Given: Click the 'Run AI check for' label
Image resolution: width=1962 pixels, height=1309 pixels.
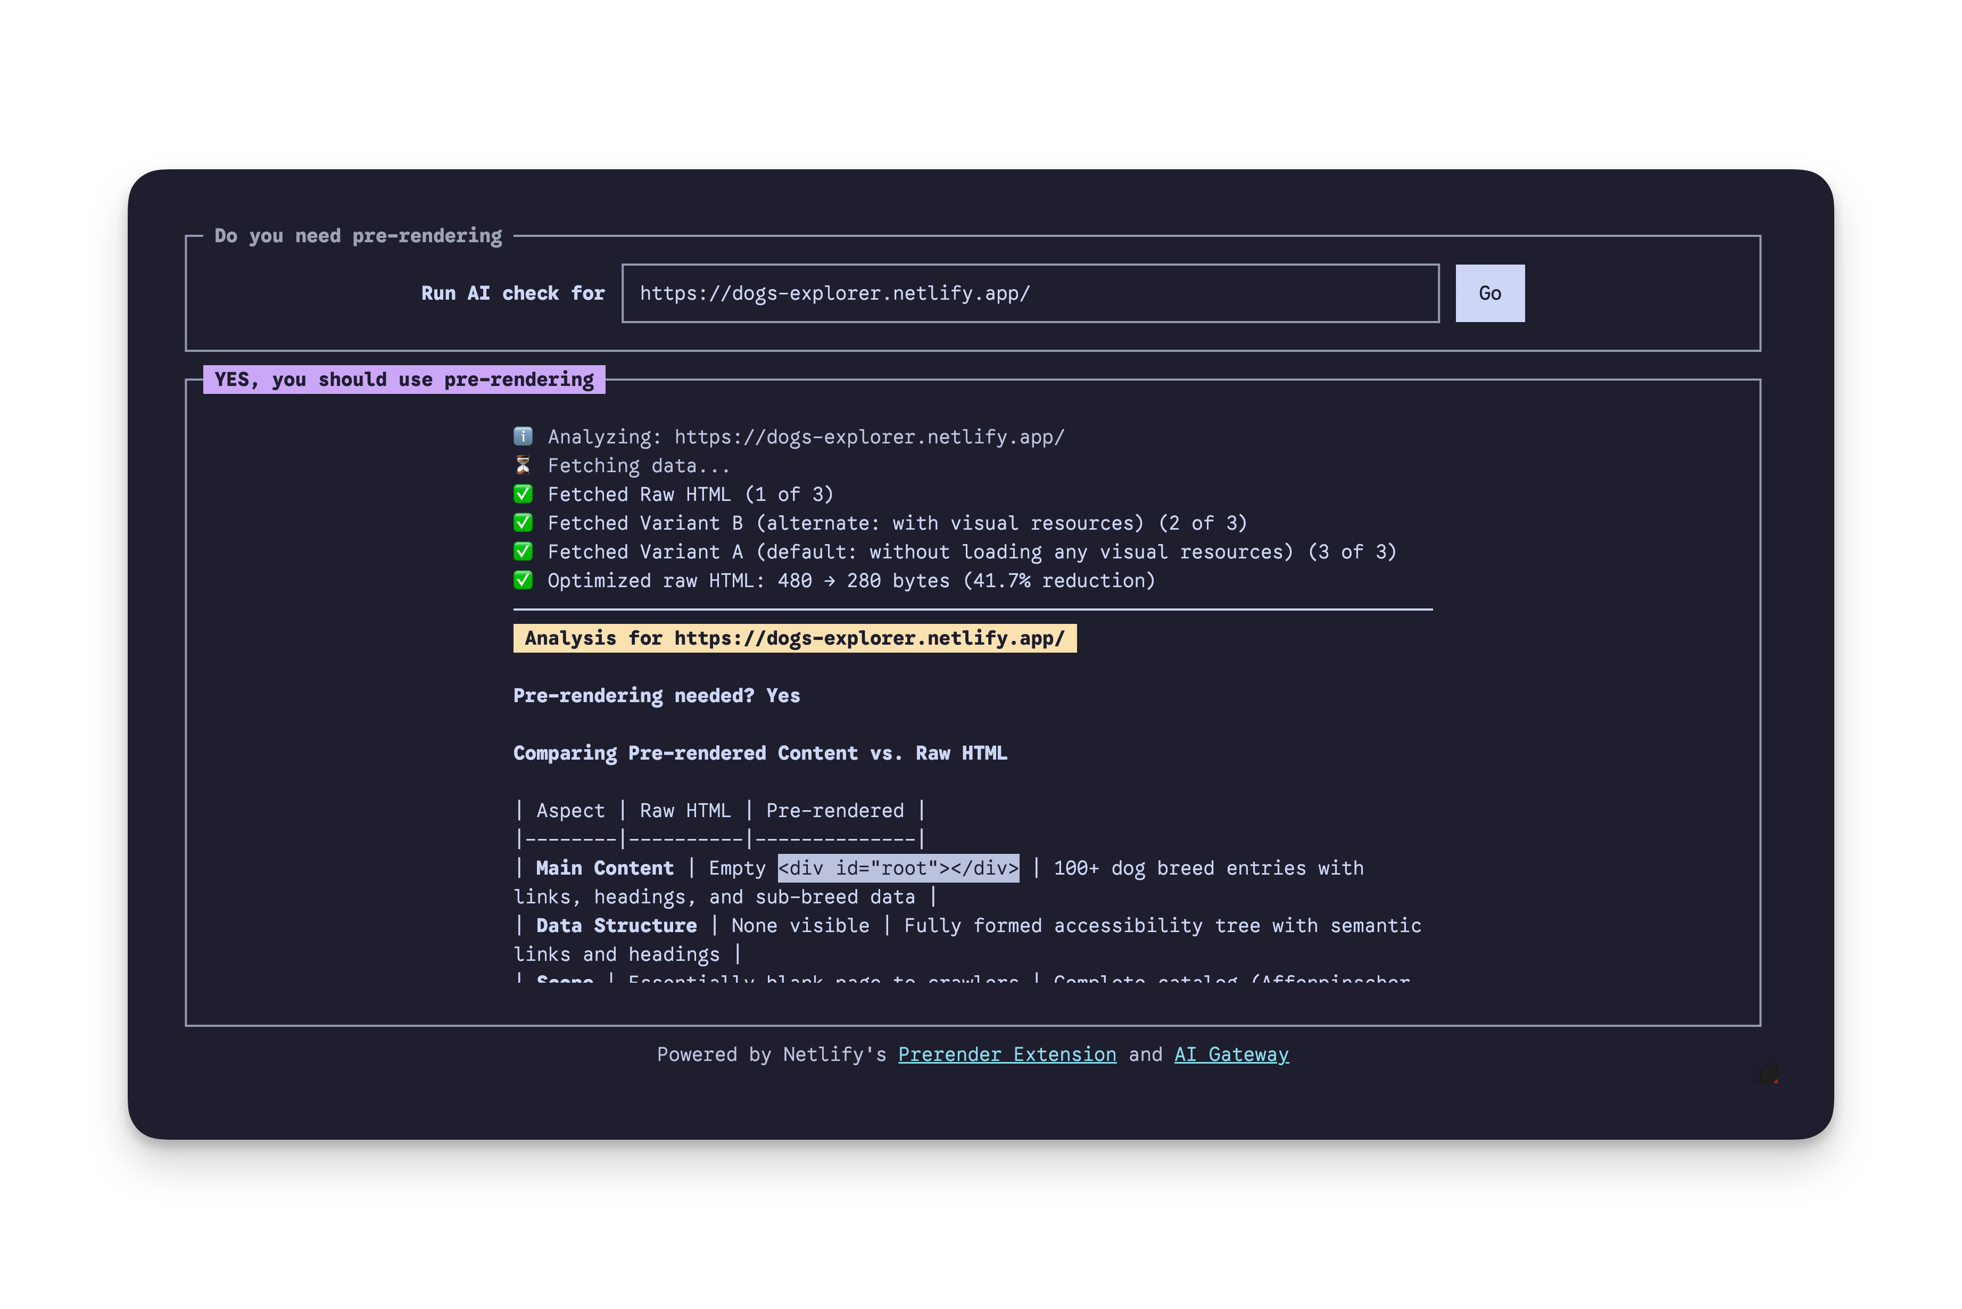Looking at the screenshot, I should tap(512, 293).
